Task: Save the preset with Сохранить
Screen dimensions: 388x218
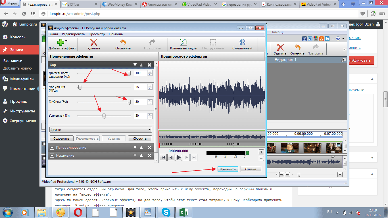Action: pyautogui.click(x=61, y=139)
